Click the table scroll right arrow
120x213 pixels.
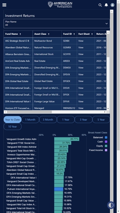click(x=105, y=112)
